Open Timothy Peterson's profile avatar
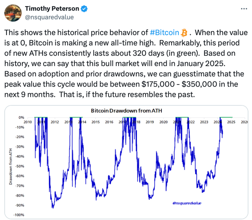This screenshot has height=220, width=252. 13,13
